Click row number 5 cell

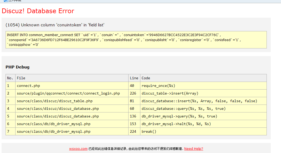11,116
